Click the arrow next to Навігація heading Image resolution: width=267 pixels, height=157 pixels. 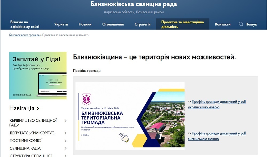pos(38,108)
